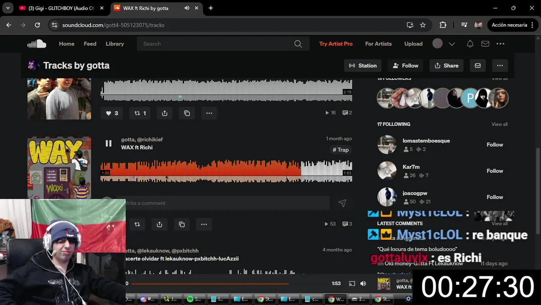
Task: Open the P follower avatar
Action: point(470,98)
